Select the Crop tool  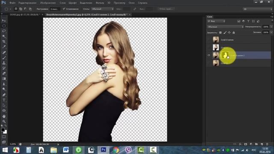click(x=4, y=41)
